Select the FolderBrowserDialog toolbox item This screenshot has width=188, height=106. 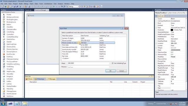point(13,64)
